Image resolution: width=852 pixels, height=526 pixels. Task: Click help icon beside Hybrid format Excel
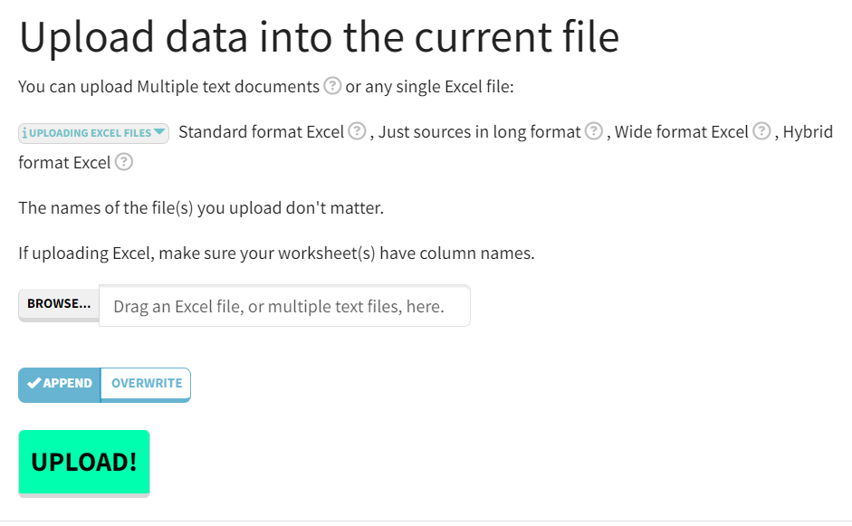(124, 163)
